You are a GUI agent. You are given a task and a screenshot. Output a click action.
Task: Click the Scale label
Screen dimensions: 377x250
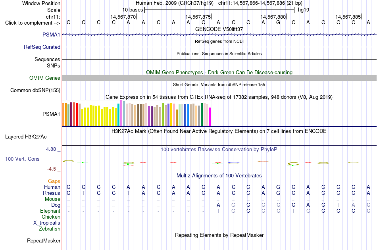pyautogui.click(x=54, y=10)
